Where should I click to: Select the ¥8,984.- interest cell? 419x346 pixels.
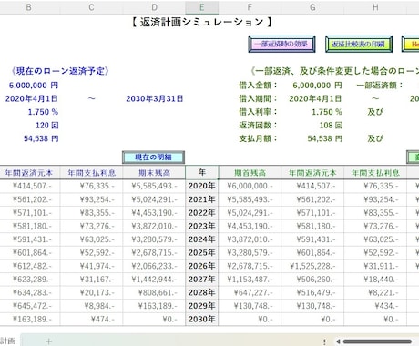tap(91, 306)
